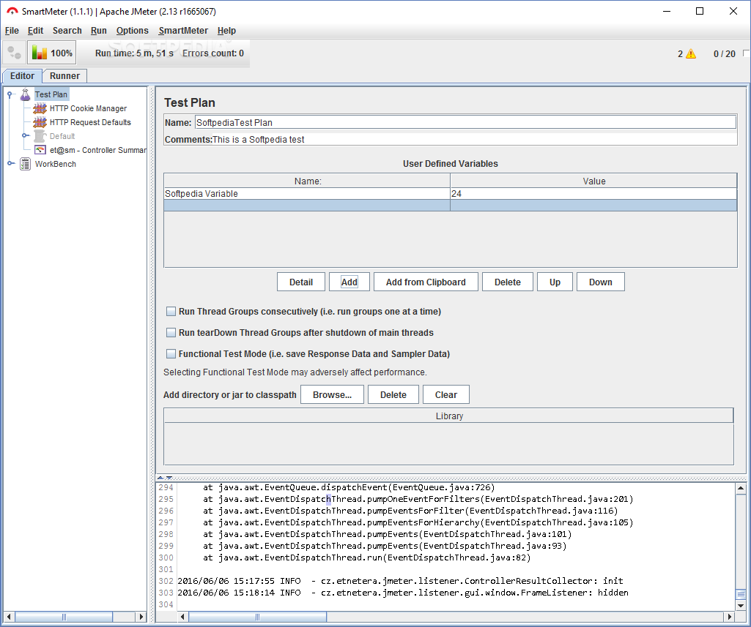Click log line 303 FrameListener hidden
The height and width of the screenshot is (627, 751).
[x=403, y=593]
